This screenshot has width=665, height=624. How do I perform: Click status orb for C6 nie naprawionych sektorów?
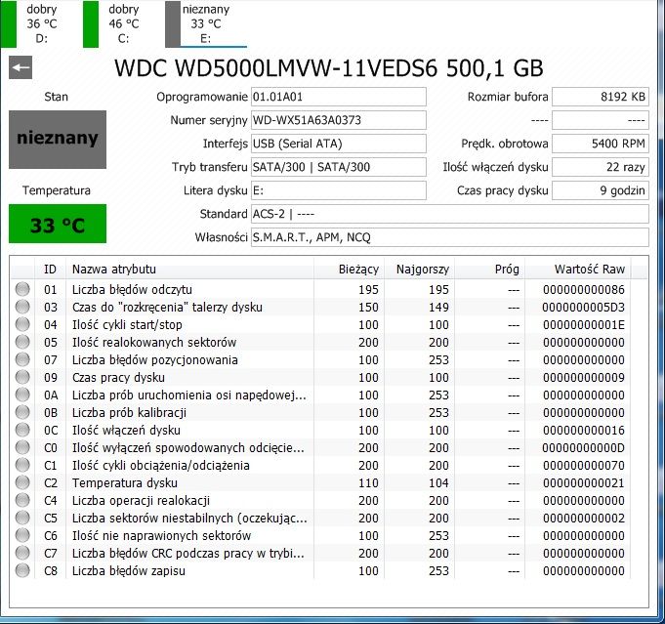pyautogui.click(x=22, y=535)
